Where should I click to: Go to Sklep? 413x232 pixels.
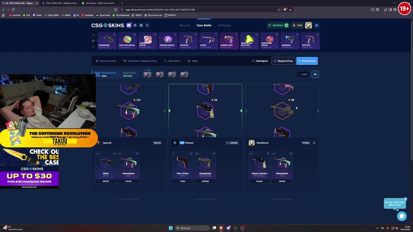point(193,61)
